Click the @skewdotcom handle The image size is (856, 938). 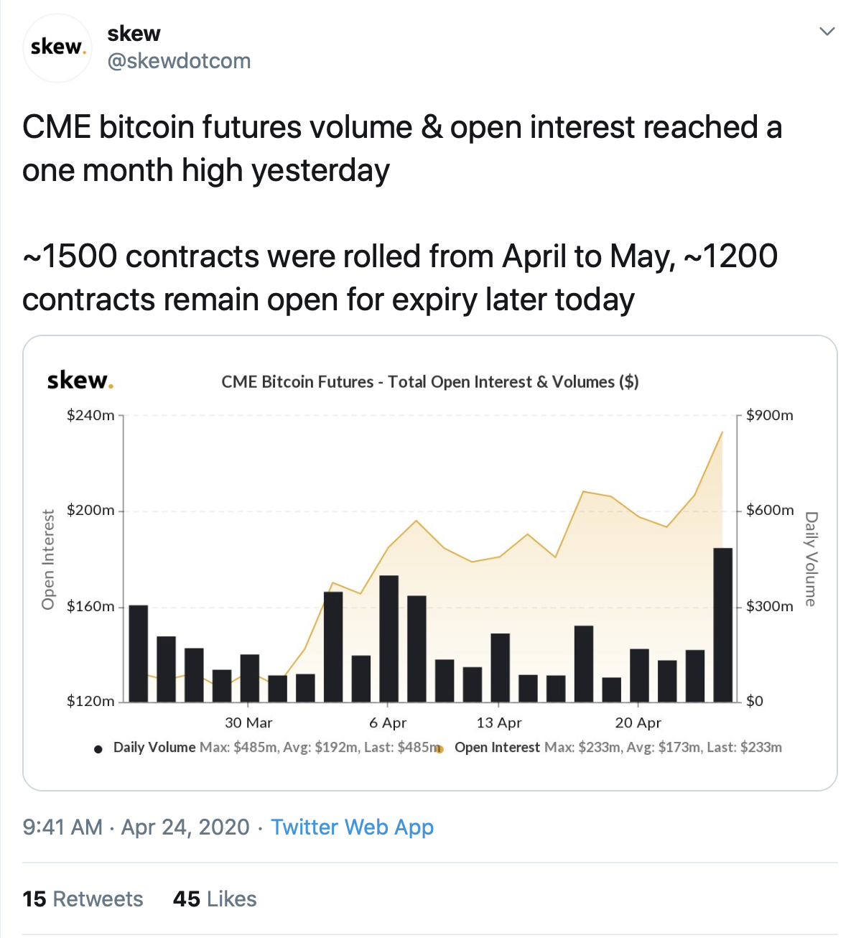[x=179, y=61]
